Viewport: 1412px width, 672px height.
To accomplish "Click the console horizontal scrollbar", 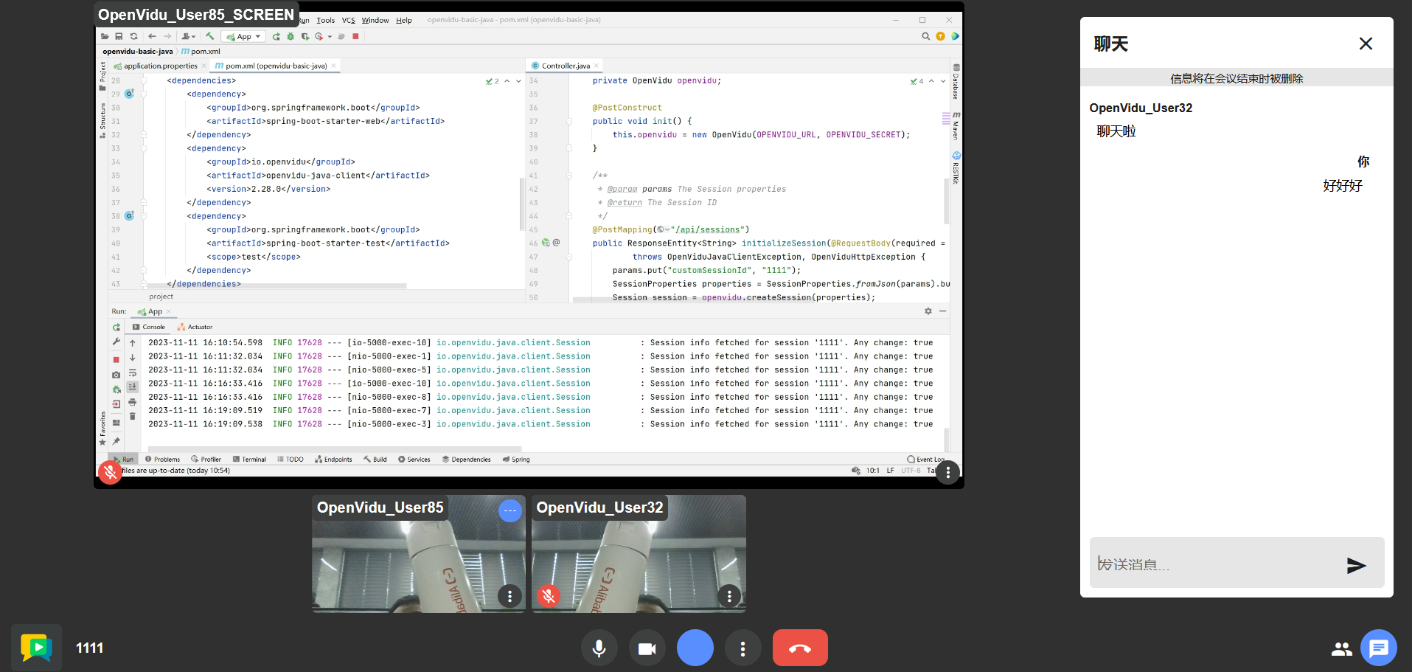I will 335,448.
